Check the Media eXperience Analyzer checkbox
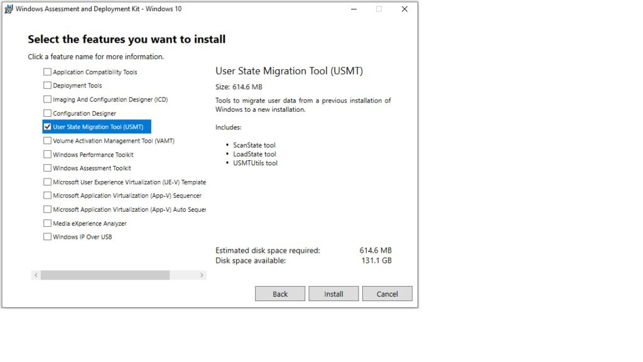This screenshot has width=643, height=362. [47, 223]
